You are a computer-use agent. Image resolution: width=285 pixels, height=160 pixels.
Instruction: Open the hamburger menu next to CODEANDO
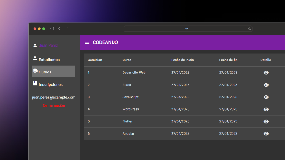(87, 42)
